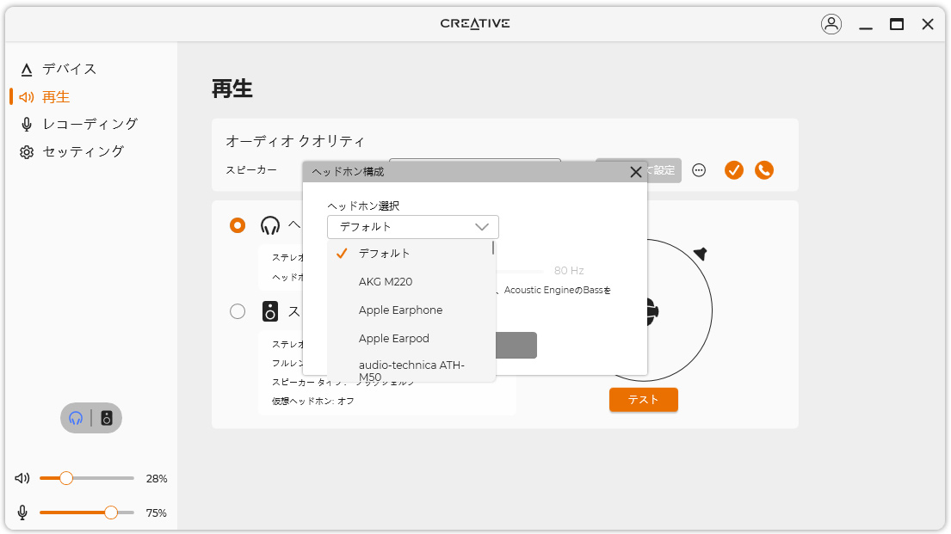Minimize the Creative app window
The height and width of the screenshot is (534, 951).
(866, 28)
